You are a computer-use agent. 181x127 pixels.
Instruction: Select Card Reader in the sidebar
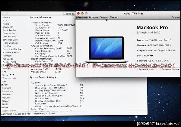click(9, 30)
